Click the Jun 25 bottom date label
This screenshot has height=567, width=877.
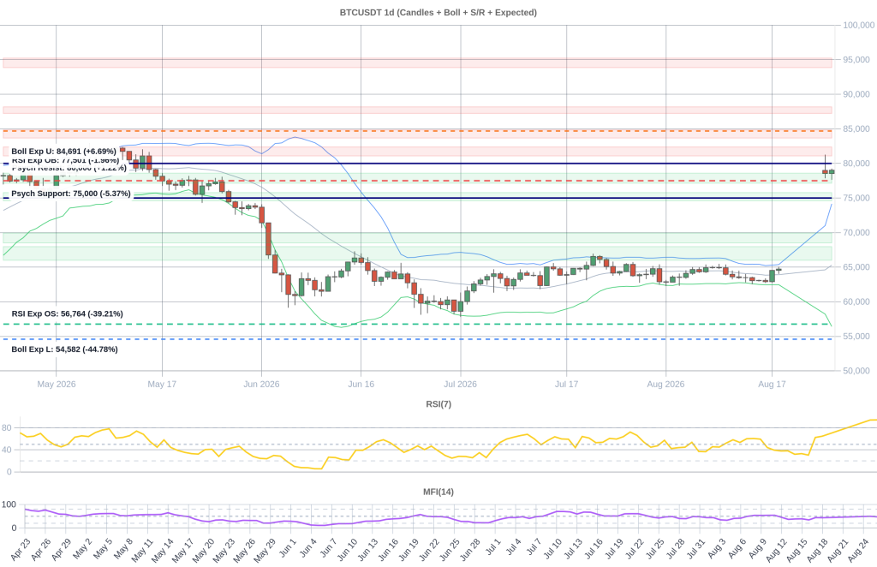(450, 549)
